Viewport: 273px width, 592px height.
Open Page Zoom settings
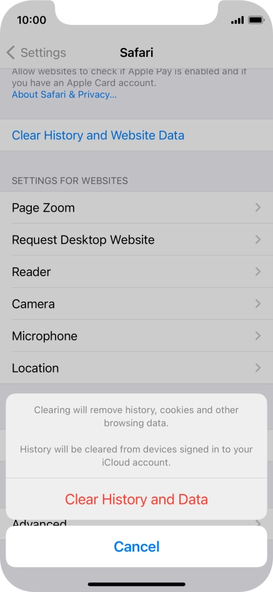pyautogui.click(x=136, y=207)
